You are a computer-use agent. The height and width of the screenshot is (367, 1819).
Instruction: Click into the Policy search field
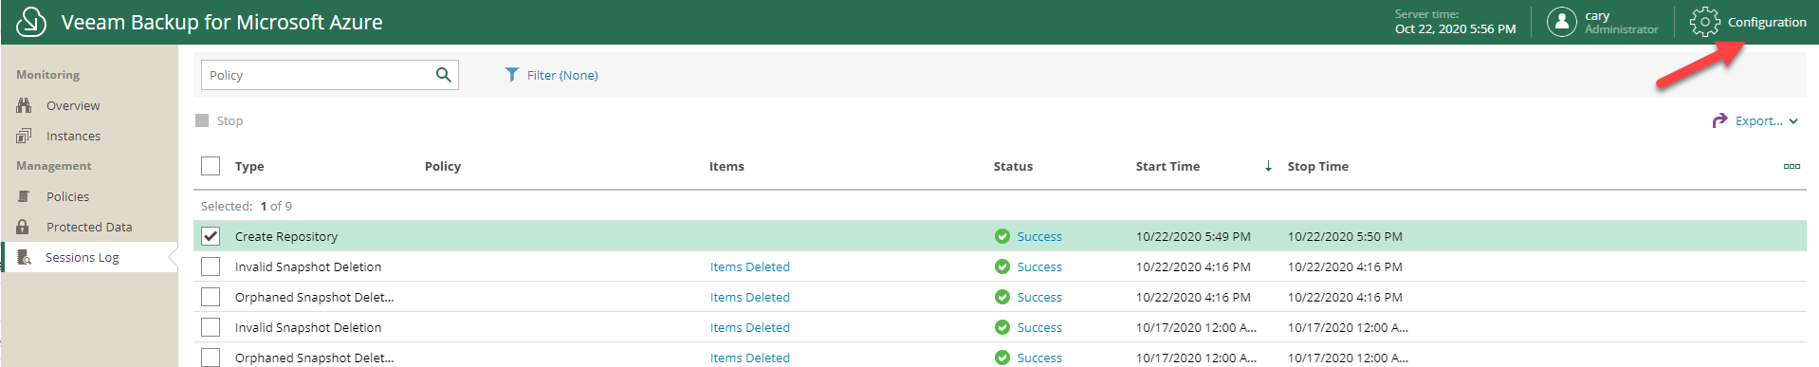[x=318, y=75]
